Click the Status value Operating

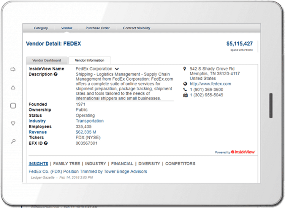85,116
